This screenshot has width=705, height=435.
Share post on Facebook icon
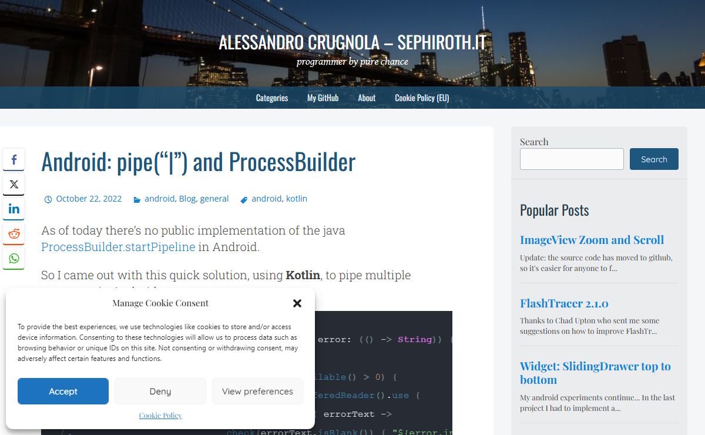coord(14,159)
